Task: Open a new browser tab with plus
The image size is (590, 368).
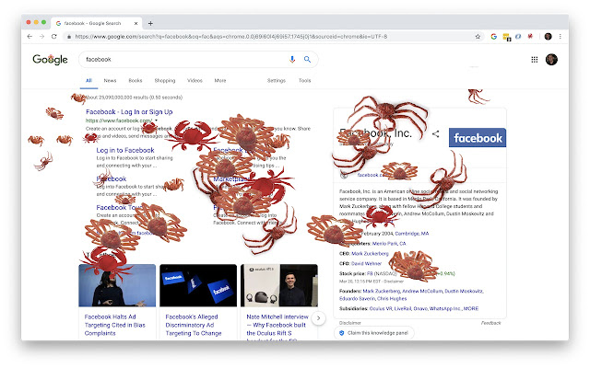Action: point(150,23)
